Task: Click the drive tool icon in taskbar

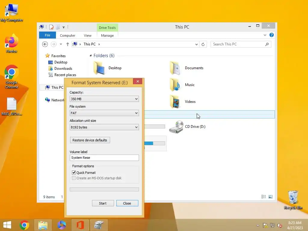Action: [x=99, y=225]
